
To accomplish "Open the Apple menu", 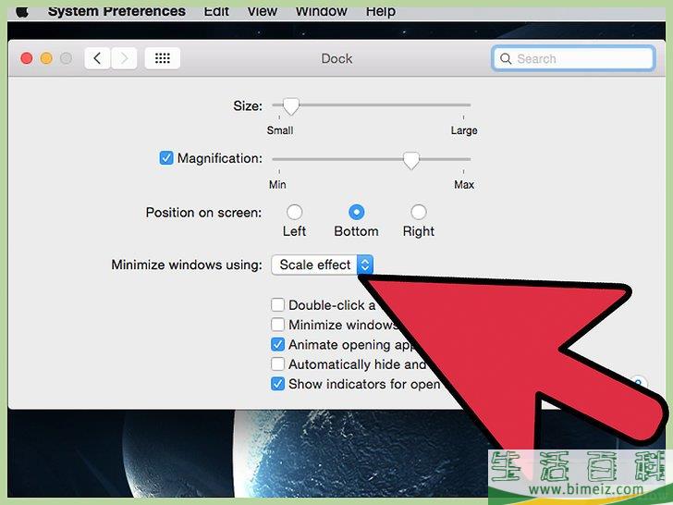I will pyautogui.click(x=22, y=11).
